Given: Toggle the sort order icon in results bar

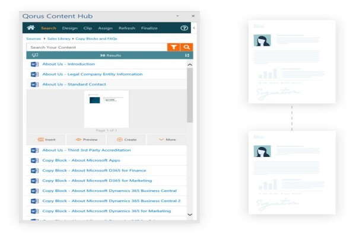Looking at the screenshot, I should coord(187,55).
